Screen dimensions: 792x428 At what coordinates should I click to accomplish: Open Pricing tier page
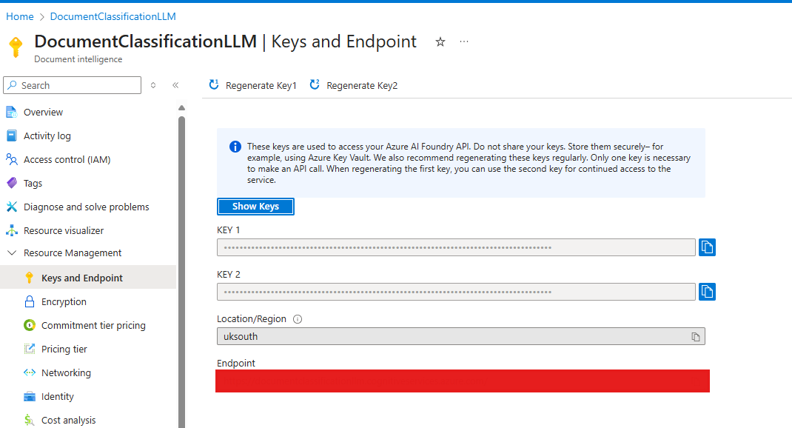pyautogui.click(x=64, y=350)
